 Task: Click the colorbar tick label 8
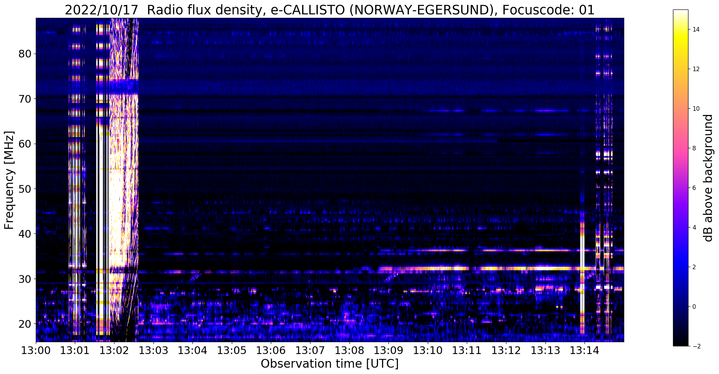[693, 148]
